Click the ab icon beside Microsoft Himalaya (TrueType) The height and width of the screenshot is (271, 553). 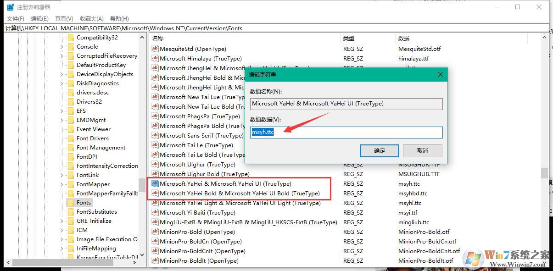pyautogui.click(x=155, y=58)
